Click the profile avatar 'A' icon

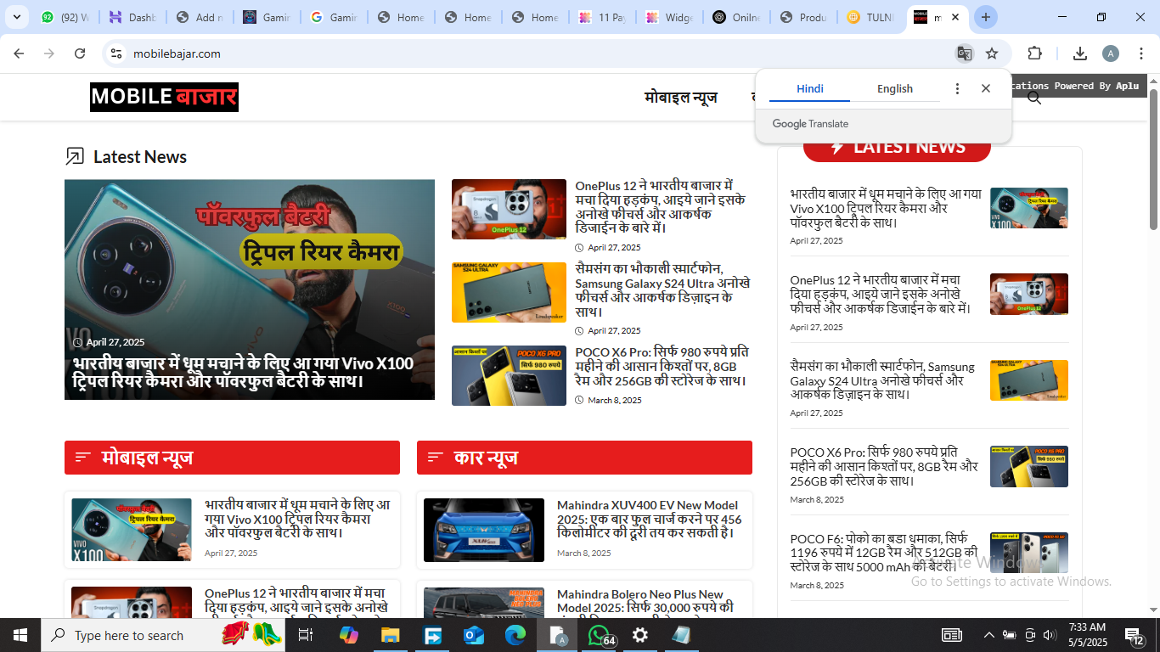[1111, 53]
